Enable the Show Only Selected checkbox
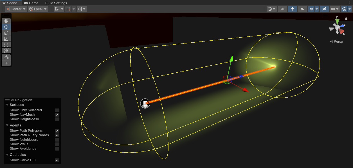This screenshot has height=168, width=353. pyautogui.click(x=57, y=110)
